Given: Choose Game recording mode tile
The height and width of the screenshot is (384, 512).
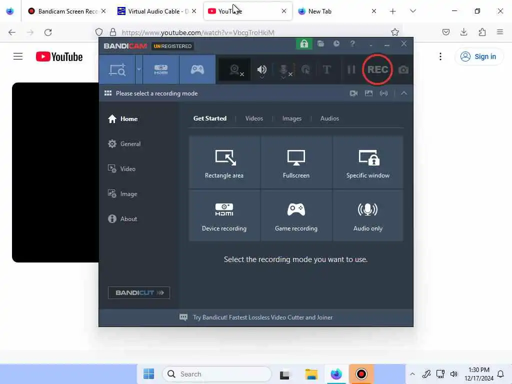Looking at the screenshot, I should pyautogui.click(x=296, y=215).
